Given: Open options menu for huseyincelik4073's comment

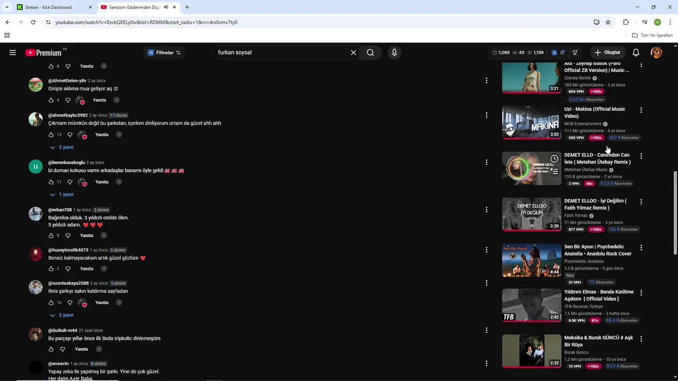Looking at the screenshot, I should pyautogui.click(x=486, y=250).
